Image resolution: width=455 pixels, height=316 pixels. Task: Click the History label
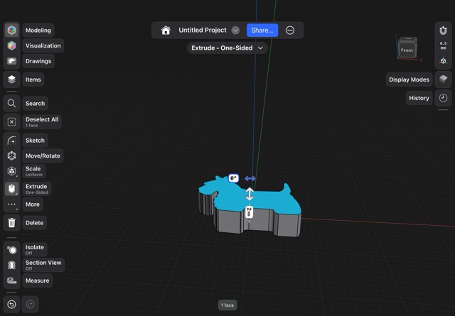click(x=419, y=98)
